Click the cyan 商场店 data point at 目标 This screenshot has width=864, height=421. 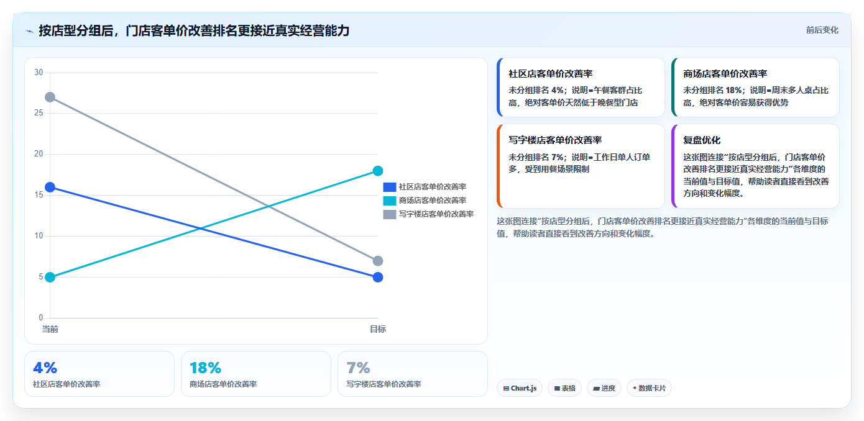(x=378, y=171)
